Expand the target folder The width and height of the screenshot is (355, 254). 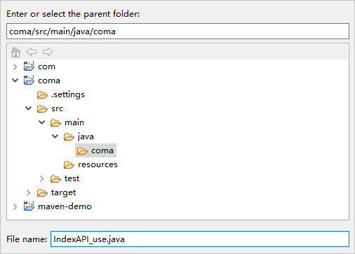tap(29, 192)
